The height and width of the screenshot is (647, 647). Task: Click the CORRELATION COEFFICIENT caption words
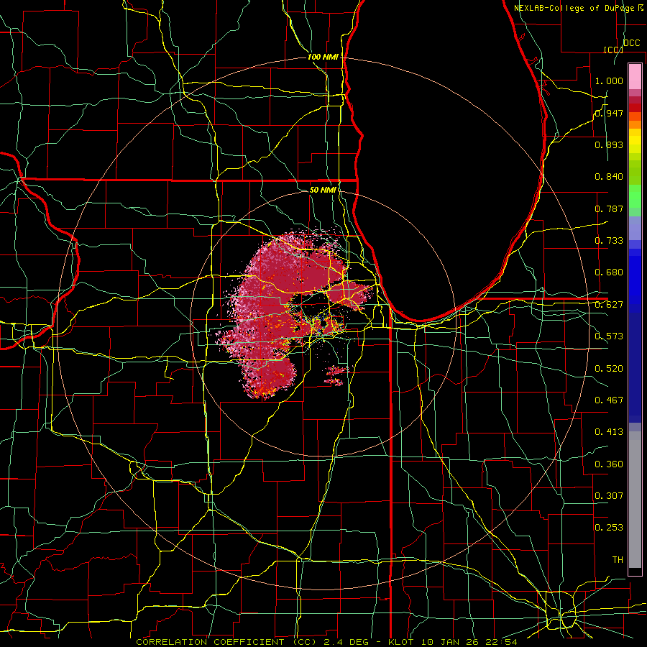coord(212,642)
